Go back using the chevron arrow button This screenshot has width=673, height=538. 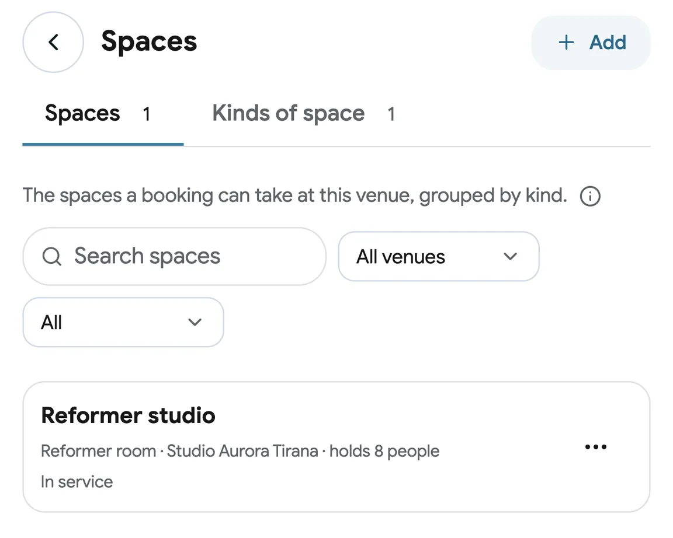click(53, 42)
